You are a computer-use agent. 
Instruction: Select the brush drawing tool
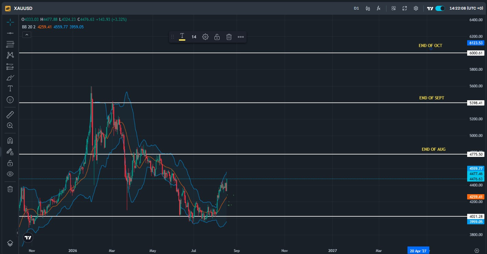[x=10, y=78]
